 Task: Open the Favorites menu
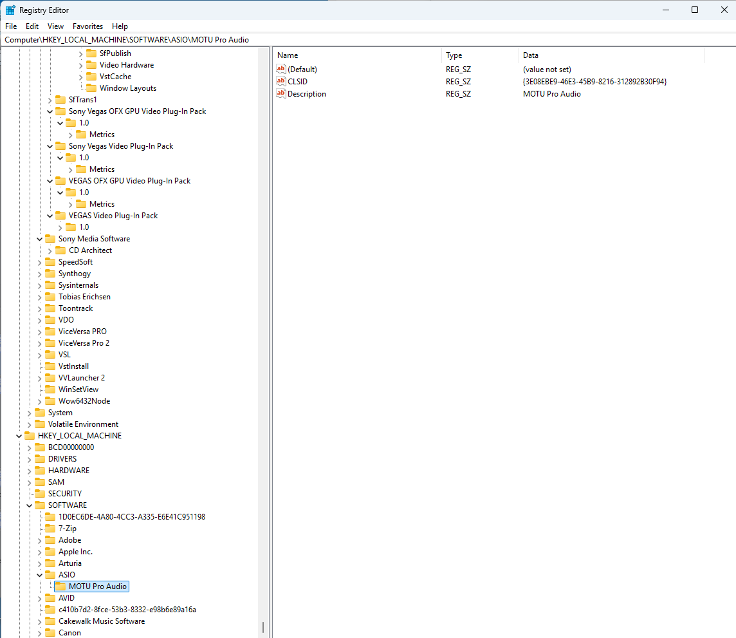[87, 26]
